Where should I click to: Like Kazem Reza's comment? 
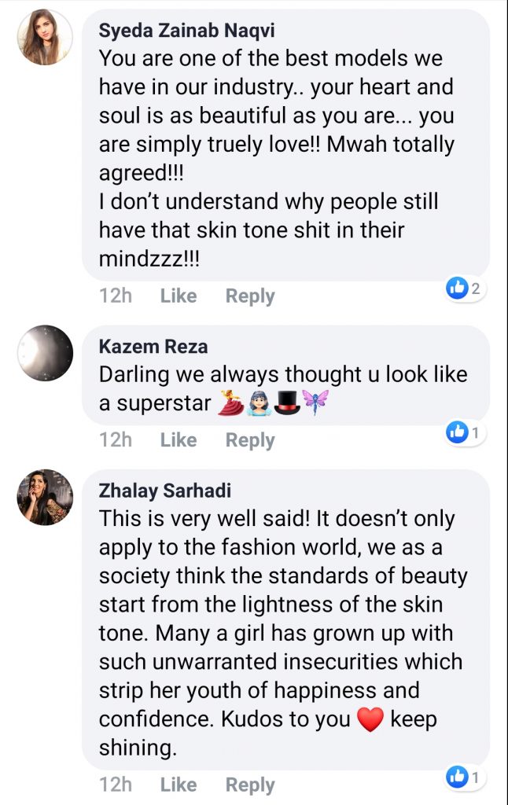pyautogui.click(x=179, y=440)
